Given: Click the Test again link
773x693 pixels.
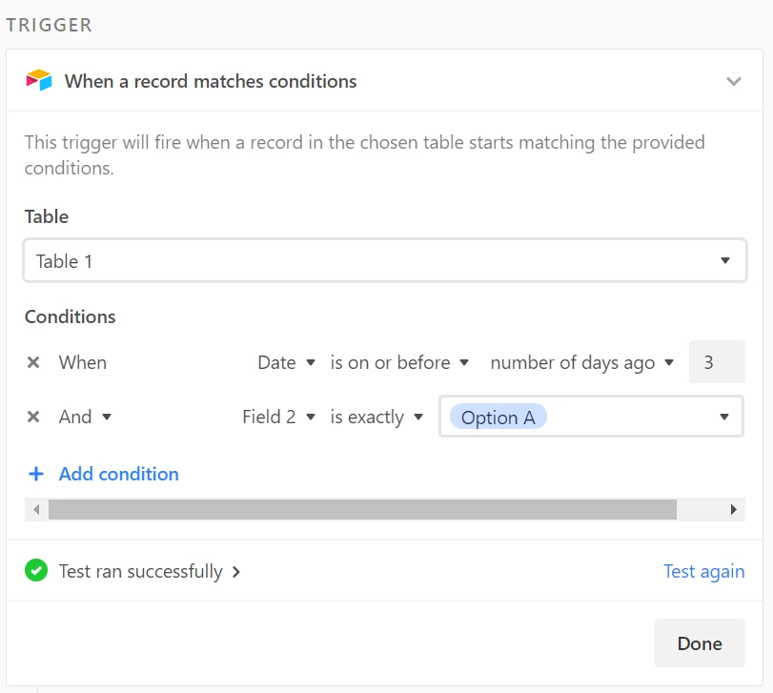Looking at the screenshot, I should click(704, 571).
